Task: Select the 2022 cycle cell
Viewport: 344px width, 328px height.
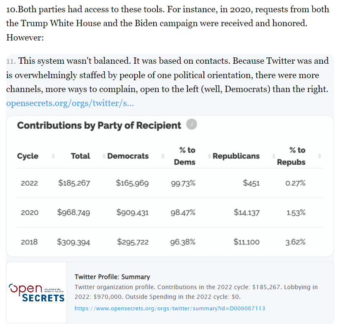Action: [29, 183]
